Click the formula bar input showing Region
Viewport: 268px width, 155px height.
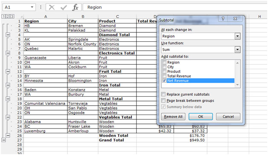(175, 7)
